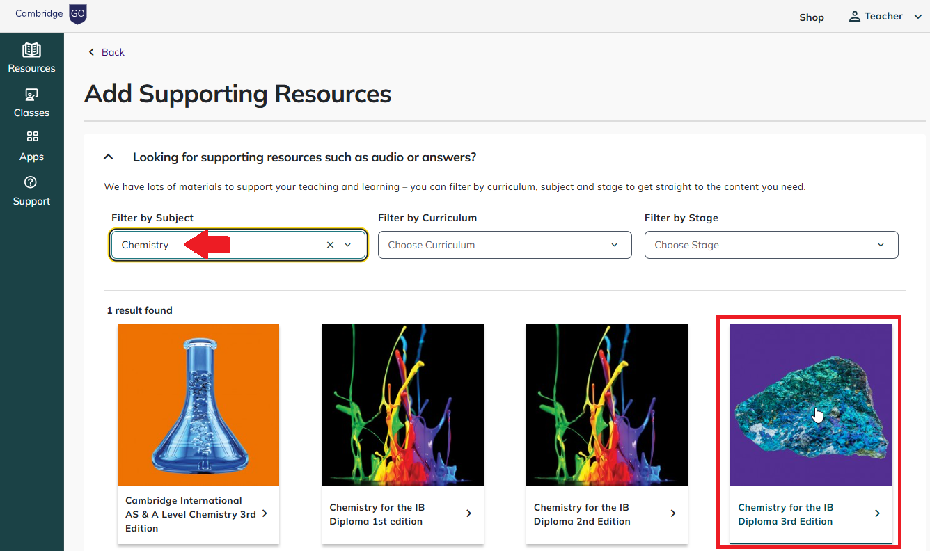Click the purple mineral rock cover thumbnail
The height and width of the screenshot is (551, 930).
tap(811, 405)
